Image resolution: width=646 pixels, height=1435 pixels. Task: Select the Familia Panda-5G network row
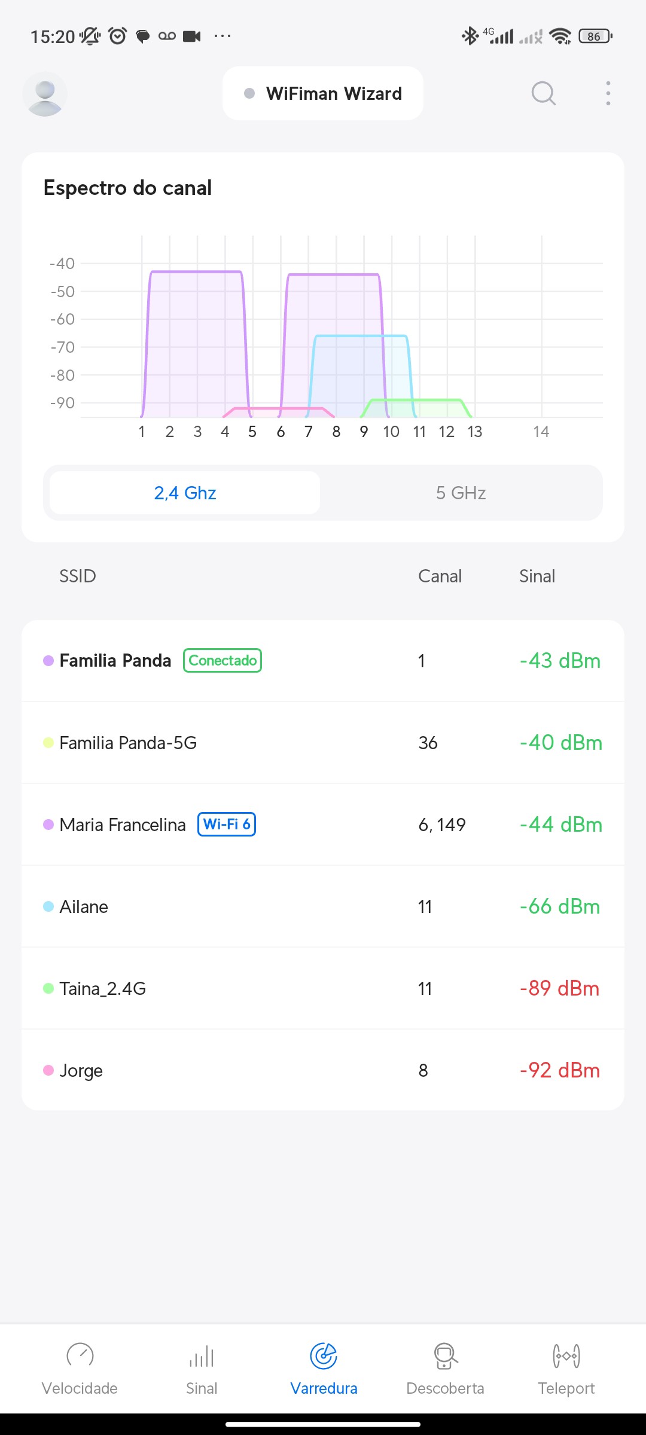(x=323, y=743)
